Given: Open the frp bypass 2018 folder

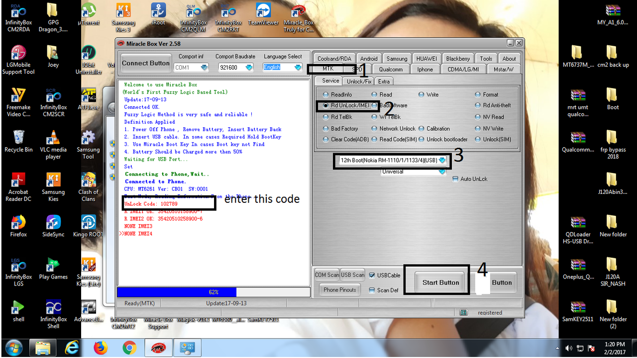Looking at the screenshot, I should coord(613,145).
